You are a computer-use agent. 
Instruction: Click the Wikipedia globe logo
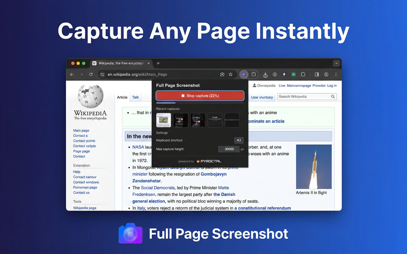click(90, 96)
